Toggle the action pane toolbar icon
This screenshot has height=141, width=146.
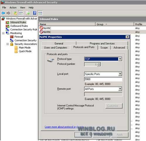(x=40, y=13)
